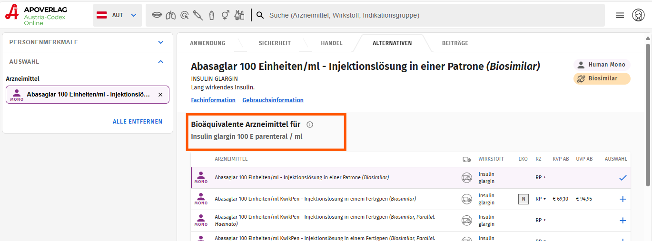Click the availability truck icon in Patrone row
The image size is (652, 241).
pos(466,178)
